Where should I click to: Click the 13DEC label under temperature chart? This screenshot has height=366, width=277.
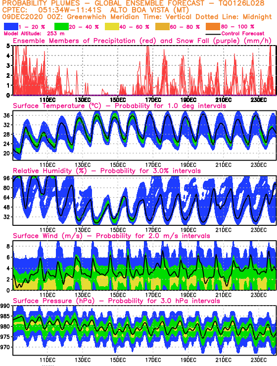(83, 165)
